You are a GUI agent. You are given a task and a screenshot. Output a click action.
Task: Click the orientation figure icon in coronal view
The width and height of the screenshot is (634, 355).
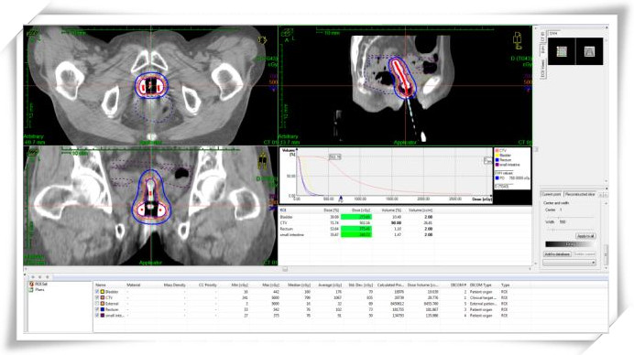point(262,161)
